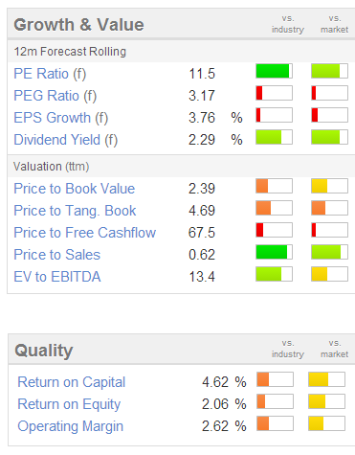This screenshot has height=455, width=355.
Task: Select the Price to Tang. Book link
Action: [x=75, y=211]
